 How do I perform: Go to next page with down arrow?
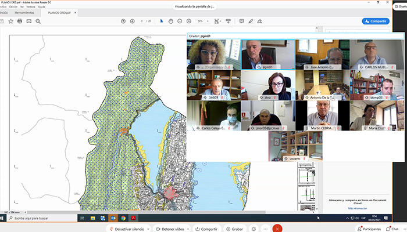[x=131, y=21]
